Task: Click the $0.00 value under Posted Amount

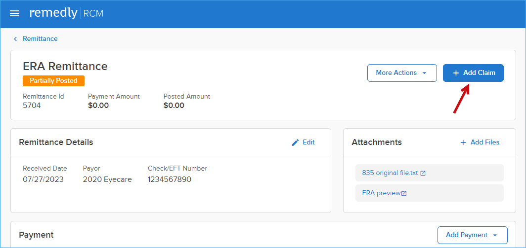Action: pos(174,106)
